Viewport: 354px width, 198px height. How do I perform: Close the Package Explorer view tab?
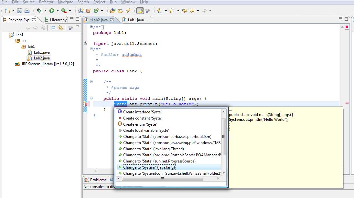[34, 20]
